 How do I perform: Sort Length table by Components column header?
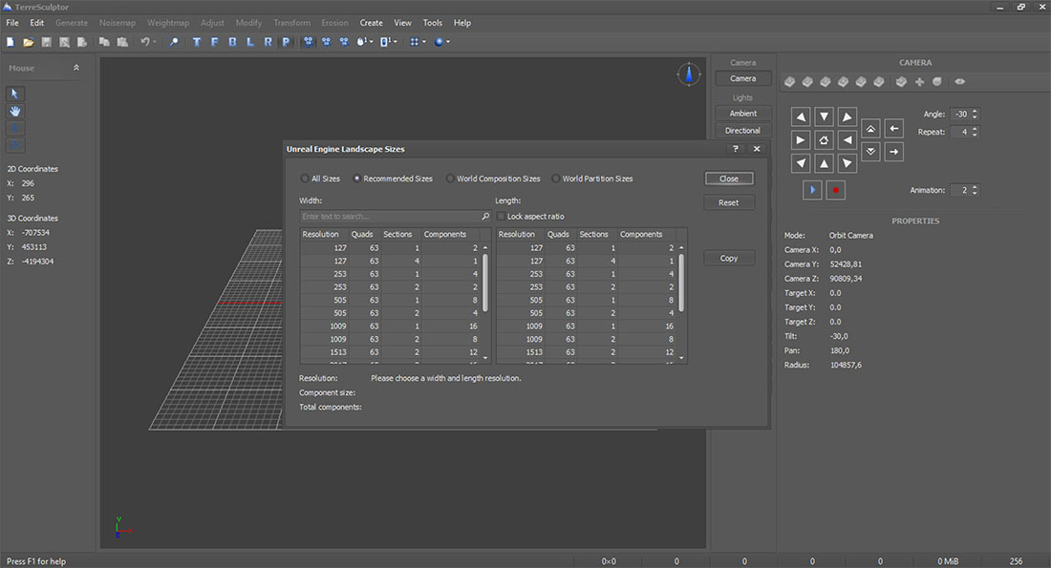pyautogui.click(x=646, y=235)
